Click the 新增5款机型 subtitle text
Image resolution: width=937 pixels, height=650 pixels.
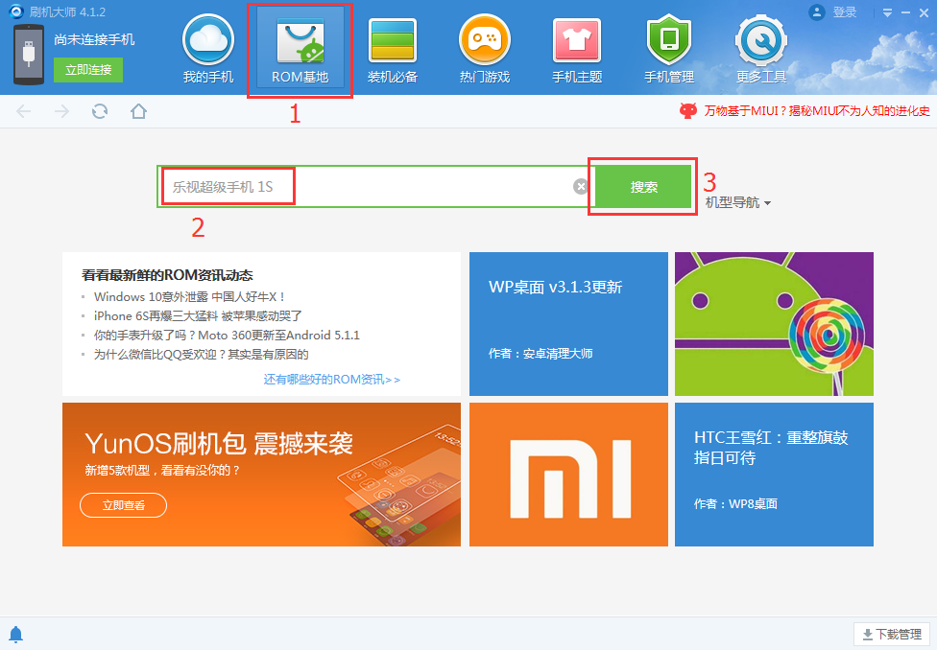tap(162, 471)
